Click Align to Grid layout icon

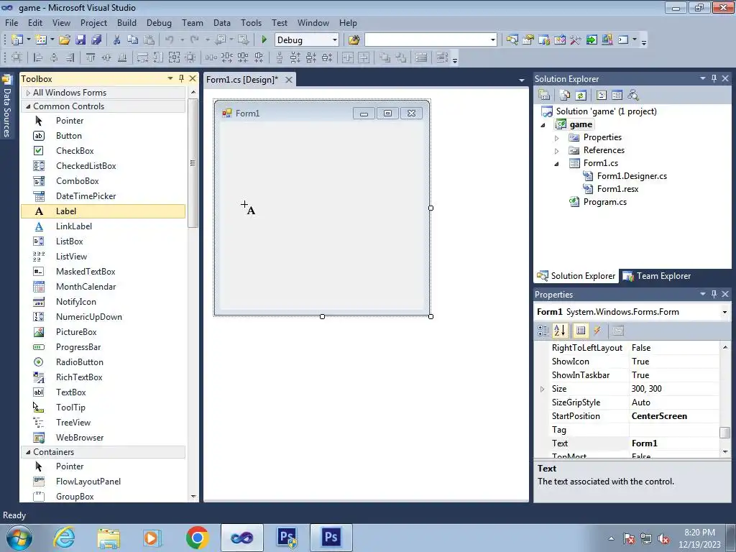[x=17, y=57]
